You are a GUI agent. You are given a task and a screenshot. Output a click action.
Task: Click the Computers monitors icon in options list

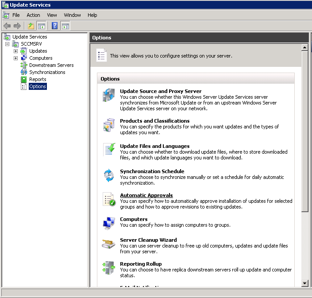click(x=109, y=223)
